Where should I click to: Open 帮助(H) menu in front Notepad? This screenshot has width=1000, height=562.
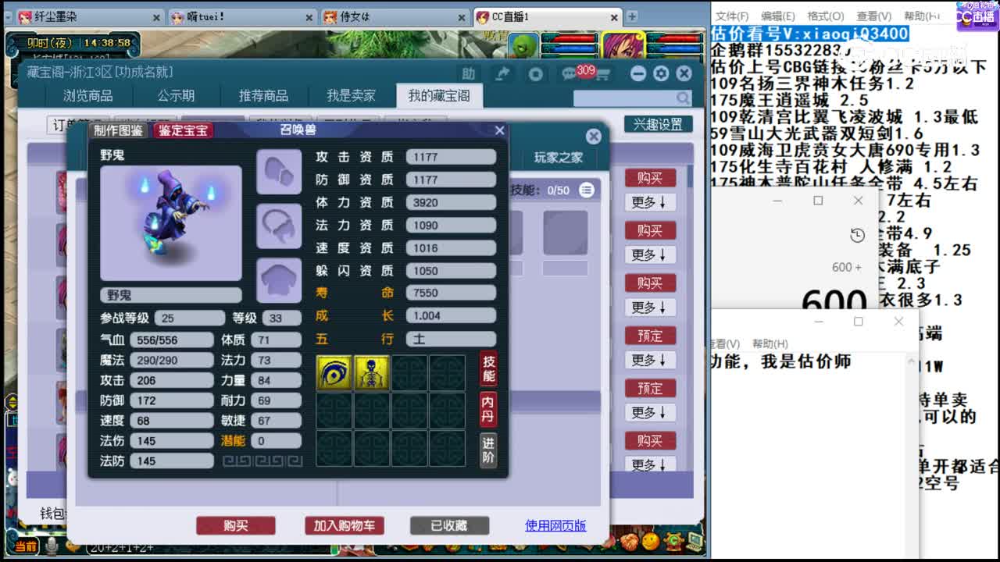pyautogui.click(x=770, y=343)
